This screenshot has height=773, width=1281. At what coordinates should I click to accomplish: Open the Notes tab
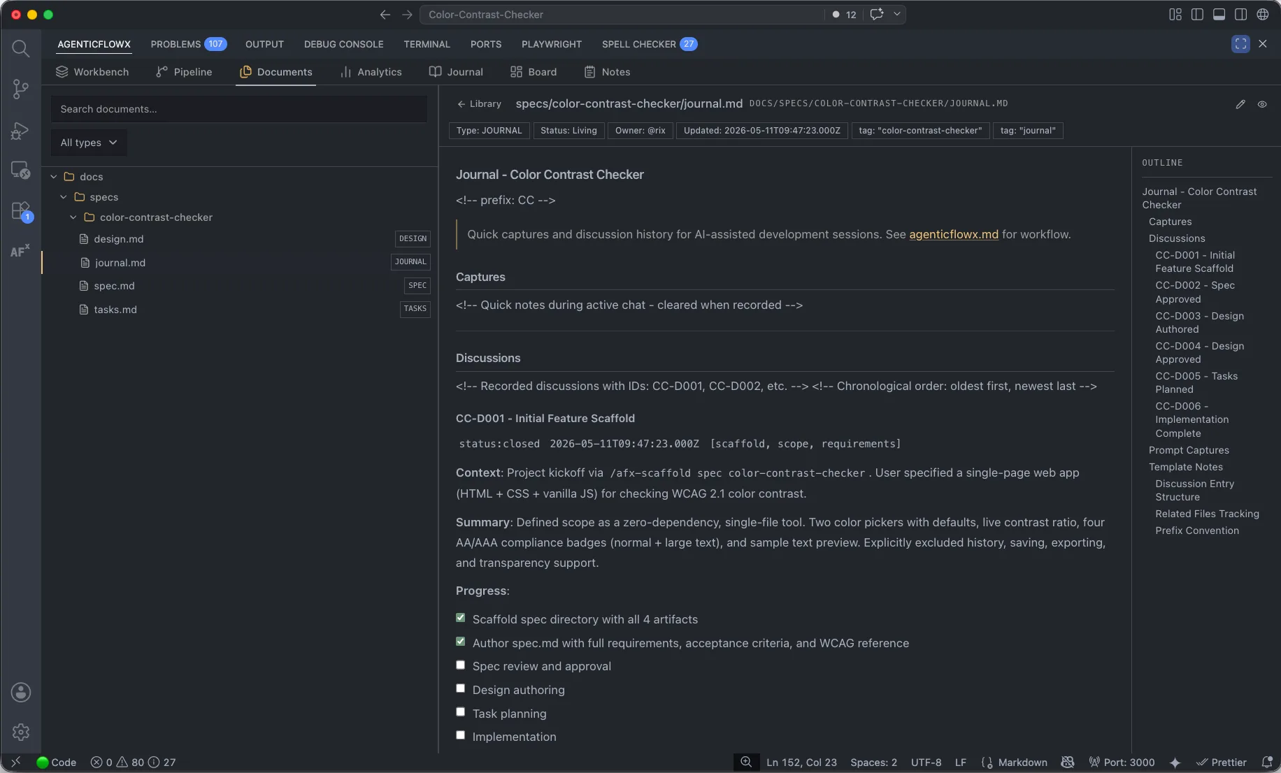[607, 72]
